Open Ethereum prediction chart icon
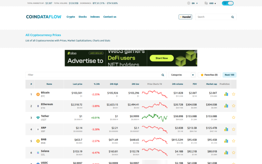 (x=226, y=105)
